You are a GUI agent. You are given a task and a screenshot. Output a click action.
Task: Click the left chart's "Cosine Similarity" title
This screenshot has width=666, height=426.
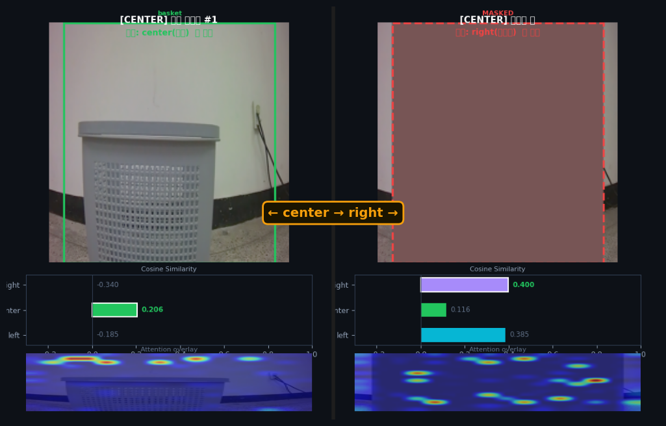click(x=169, y=269)
